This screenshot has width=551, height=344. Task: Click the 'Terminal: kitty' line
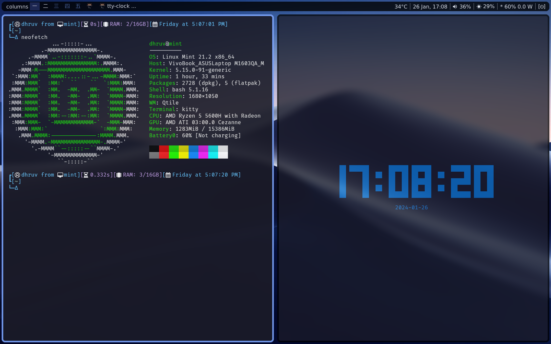(x=174, y=109)
